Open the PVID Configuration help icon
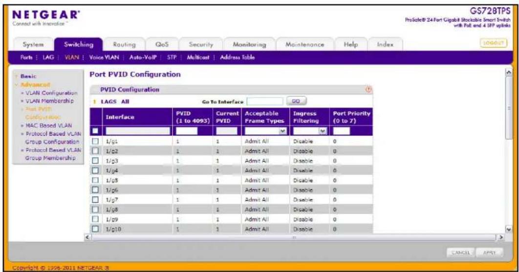 pos(368,90)
